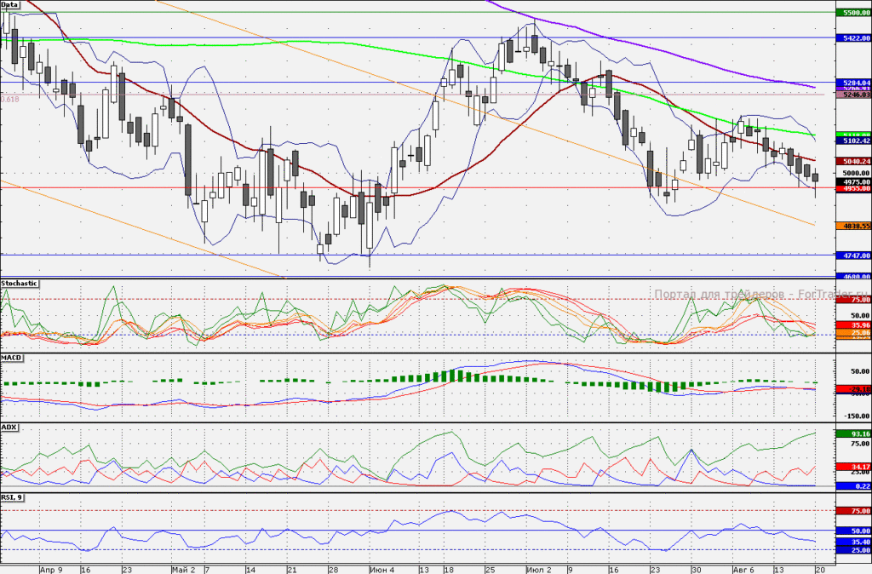This screenshot has height=574, width=872.
Task: Click the ADX indicator panel label
Action: (9, 428)
